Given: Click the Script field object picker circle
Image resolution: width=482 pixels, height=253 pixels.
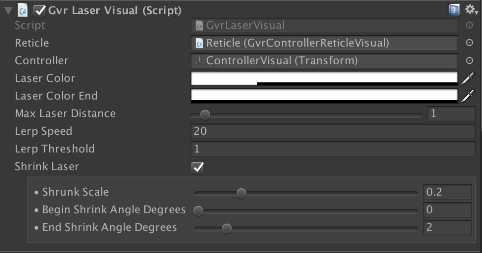Looking at the screenshot, I should 469,25.
